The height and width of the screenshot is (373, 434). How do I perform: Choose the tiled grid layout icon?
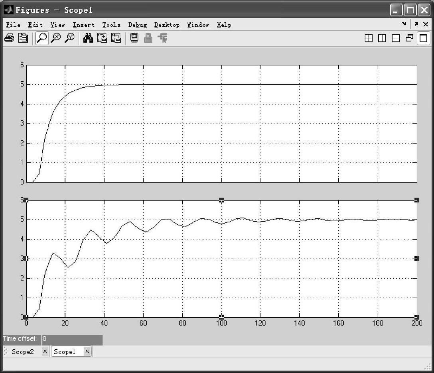tap(369, 38)
